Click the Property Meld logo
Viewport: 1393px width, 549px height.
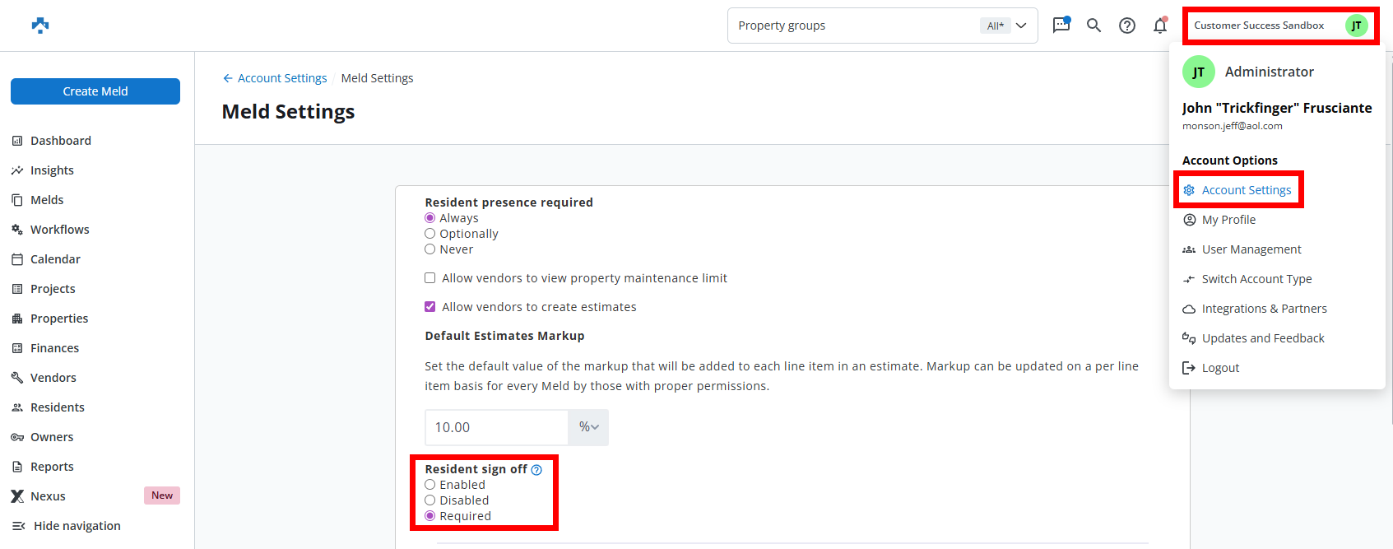pos(40,26)
